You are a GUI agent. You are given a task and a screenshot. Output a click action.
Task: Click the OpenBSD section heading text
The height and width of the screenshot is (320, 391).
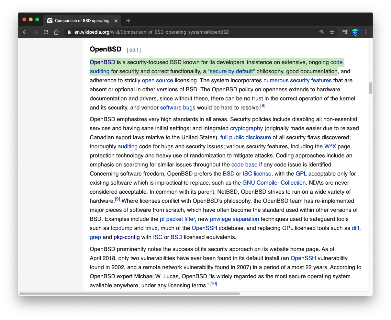tap(106, 49)
